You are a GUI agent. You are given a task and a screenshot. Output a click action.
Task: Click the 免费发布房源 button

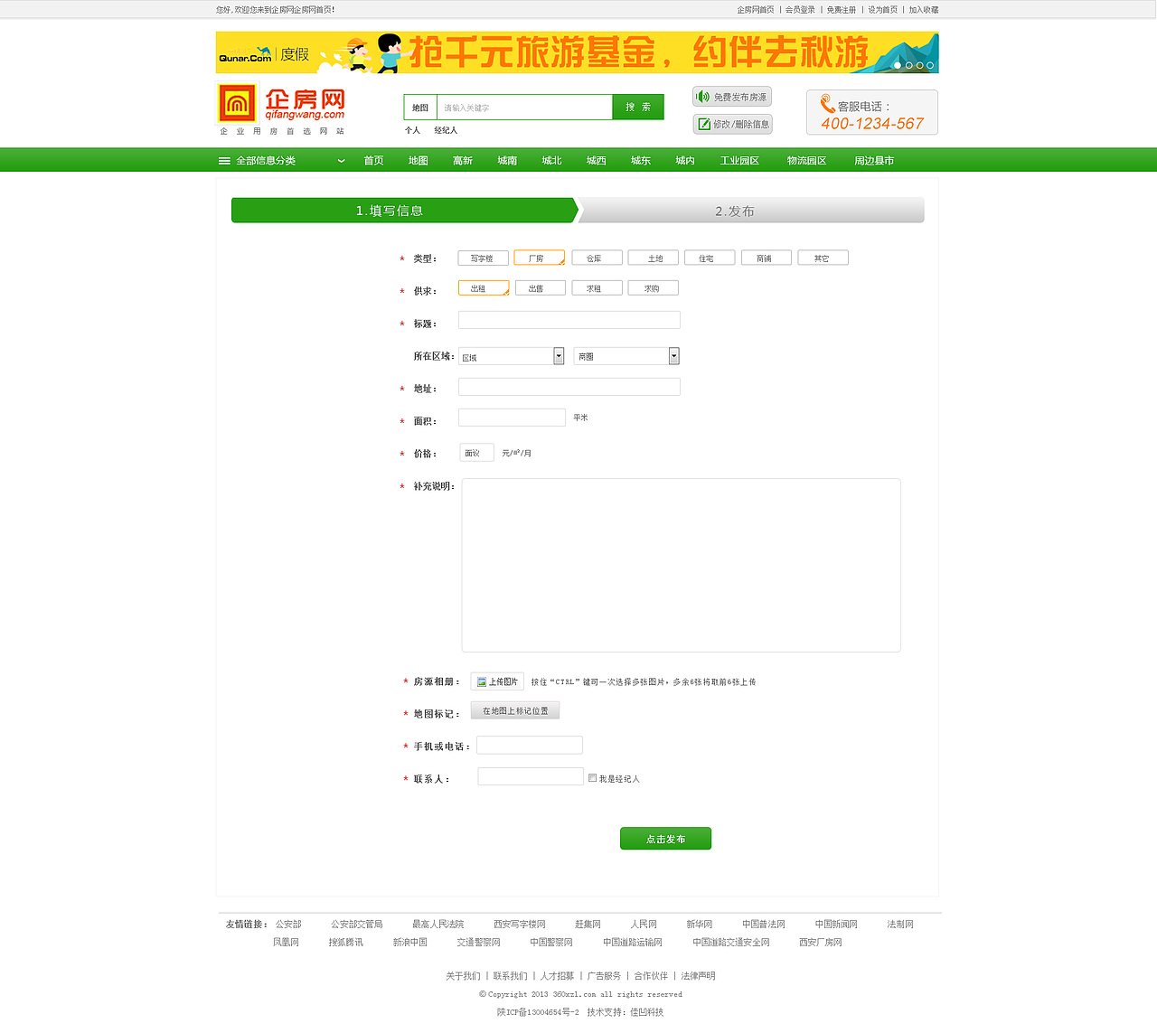click(732, 97)
